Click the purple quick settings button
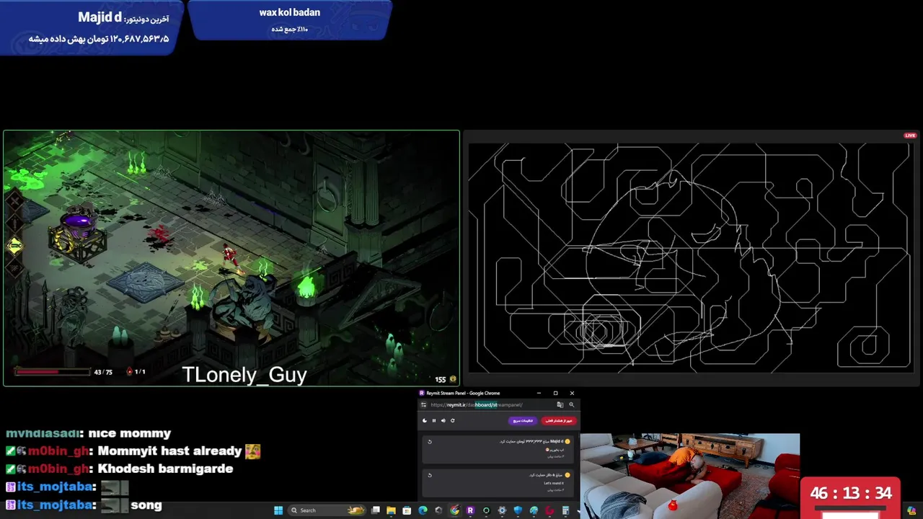Screen dimensions: 923x519 pos(523,420)
